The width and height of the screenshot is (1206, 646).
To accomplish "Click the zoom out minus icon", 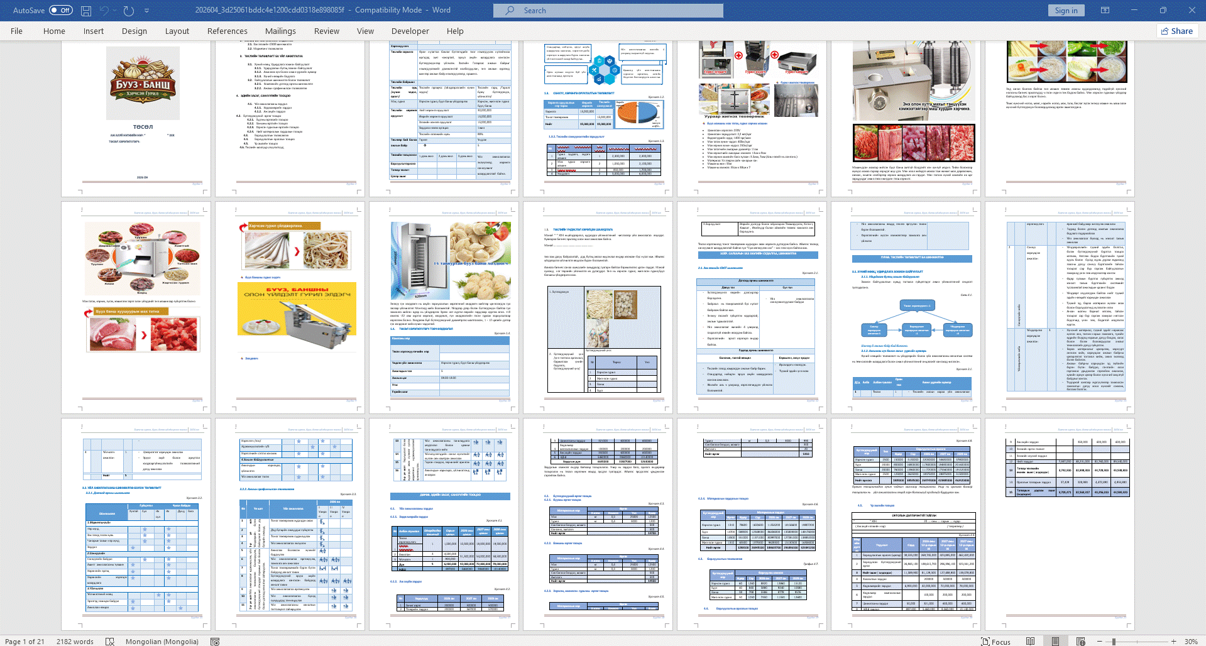I will (x=1101, y=641).
